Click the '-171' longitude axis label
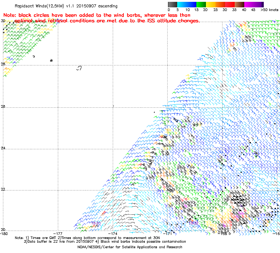The height and width of the screenshot is (253, 280). point(168,234)
